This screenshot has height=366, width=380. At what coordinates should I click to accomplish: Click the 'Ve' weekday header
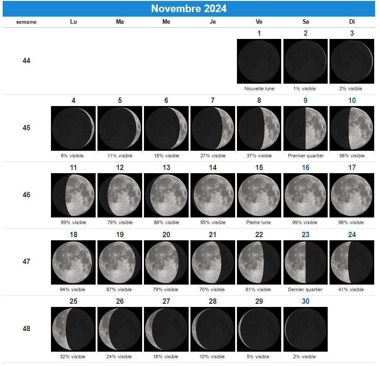click(x=259, y=22)
